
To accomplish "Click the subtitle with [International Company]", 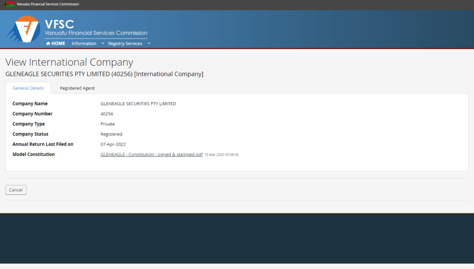I will click(x=104, y=75).
